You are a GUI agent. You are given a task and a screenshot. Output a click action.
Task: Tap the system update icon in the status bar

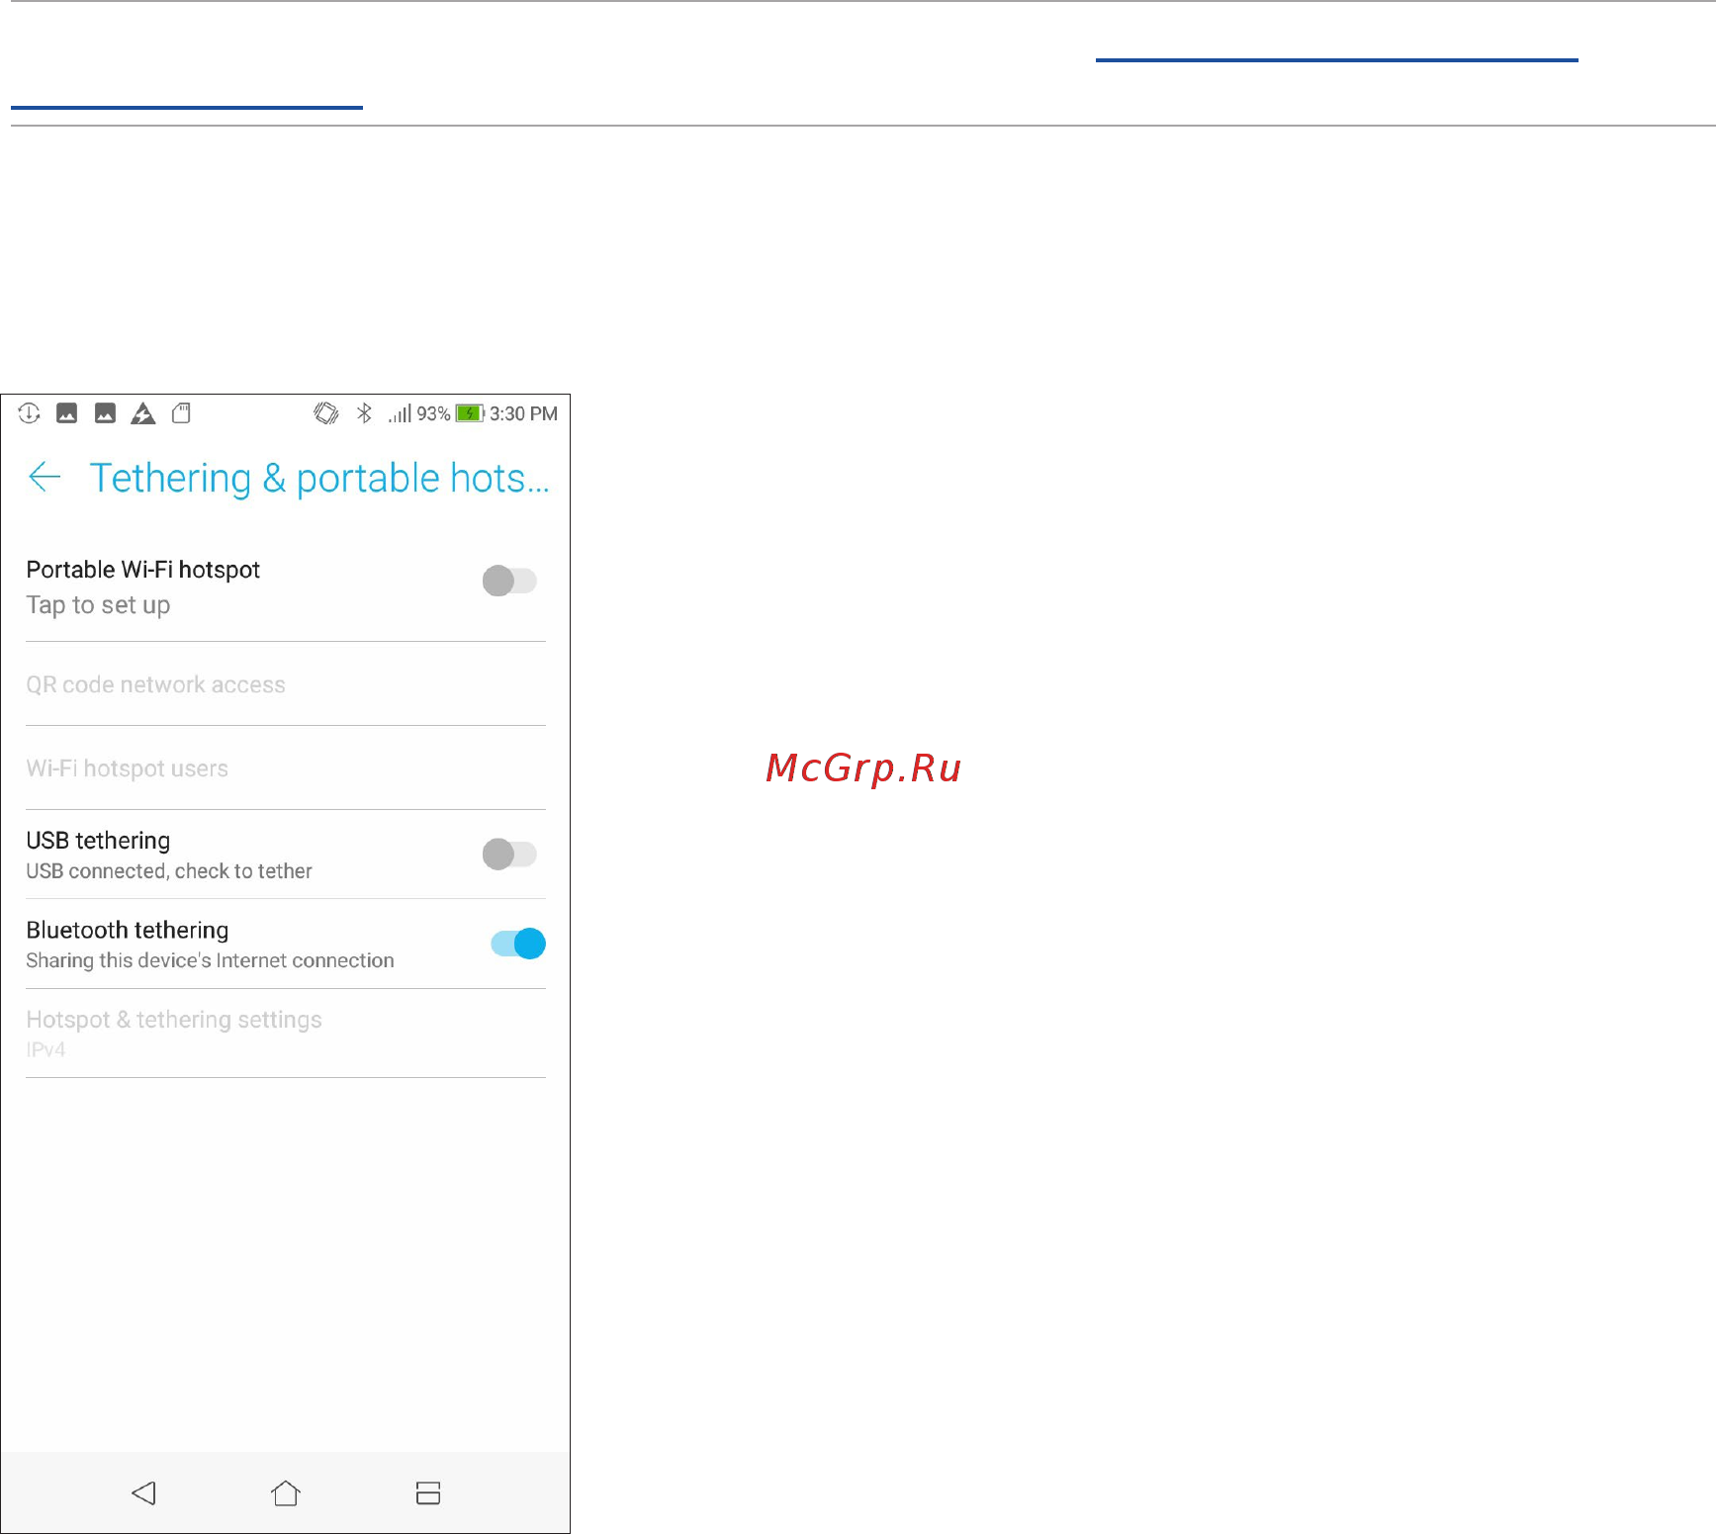click(x=29, y=413)
